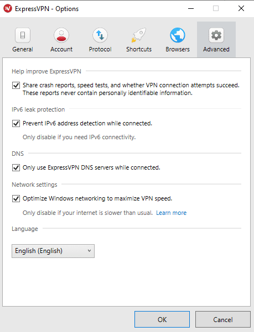Viewport: 254px width, 332px height.
Task: Close the Options window
Action: coord(241,8)
